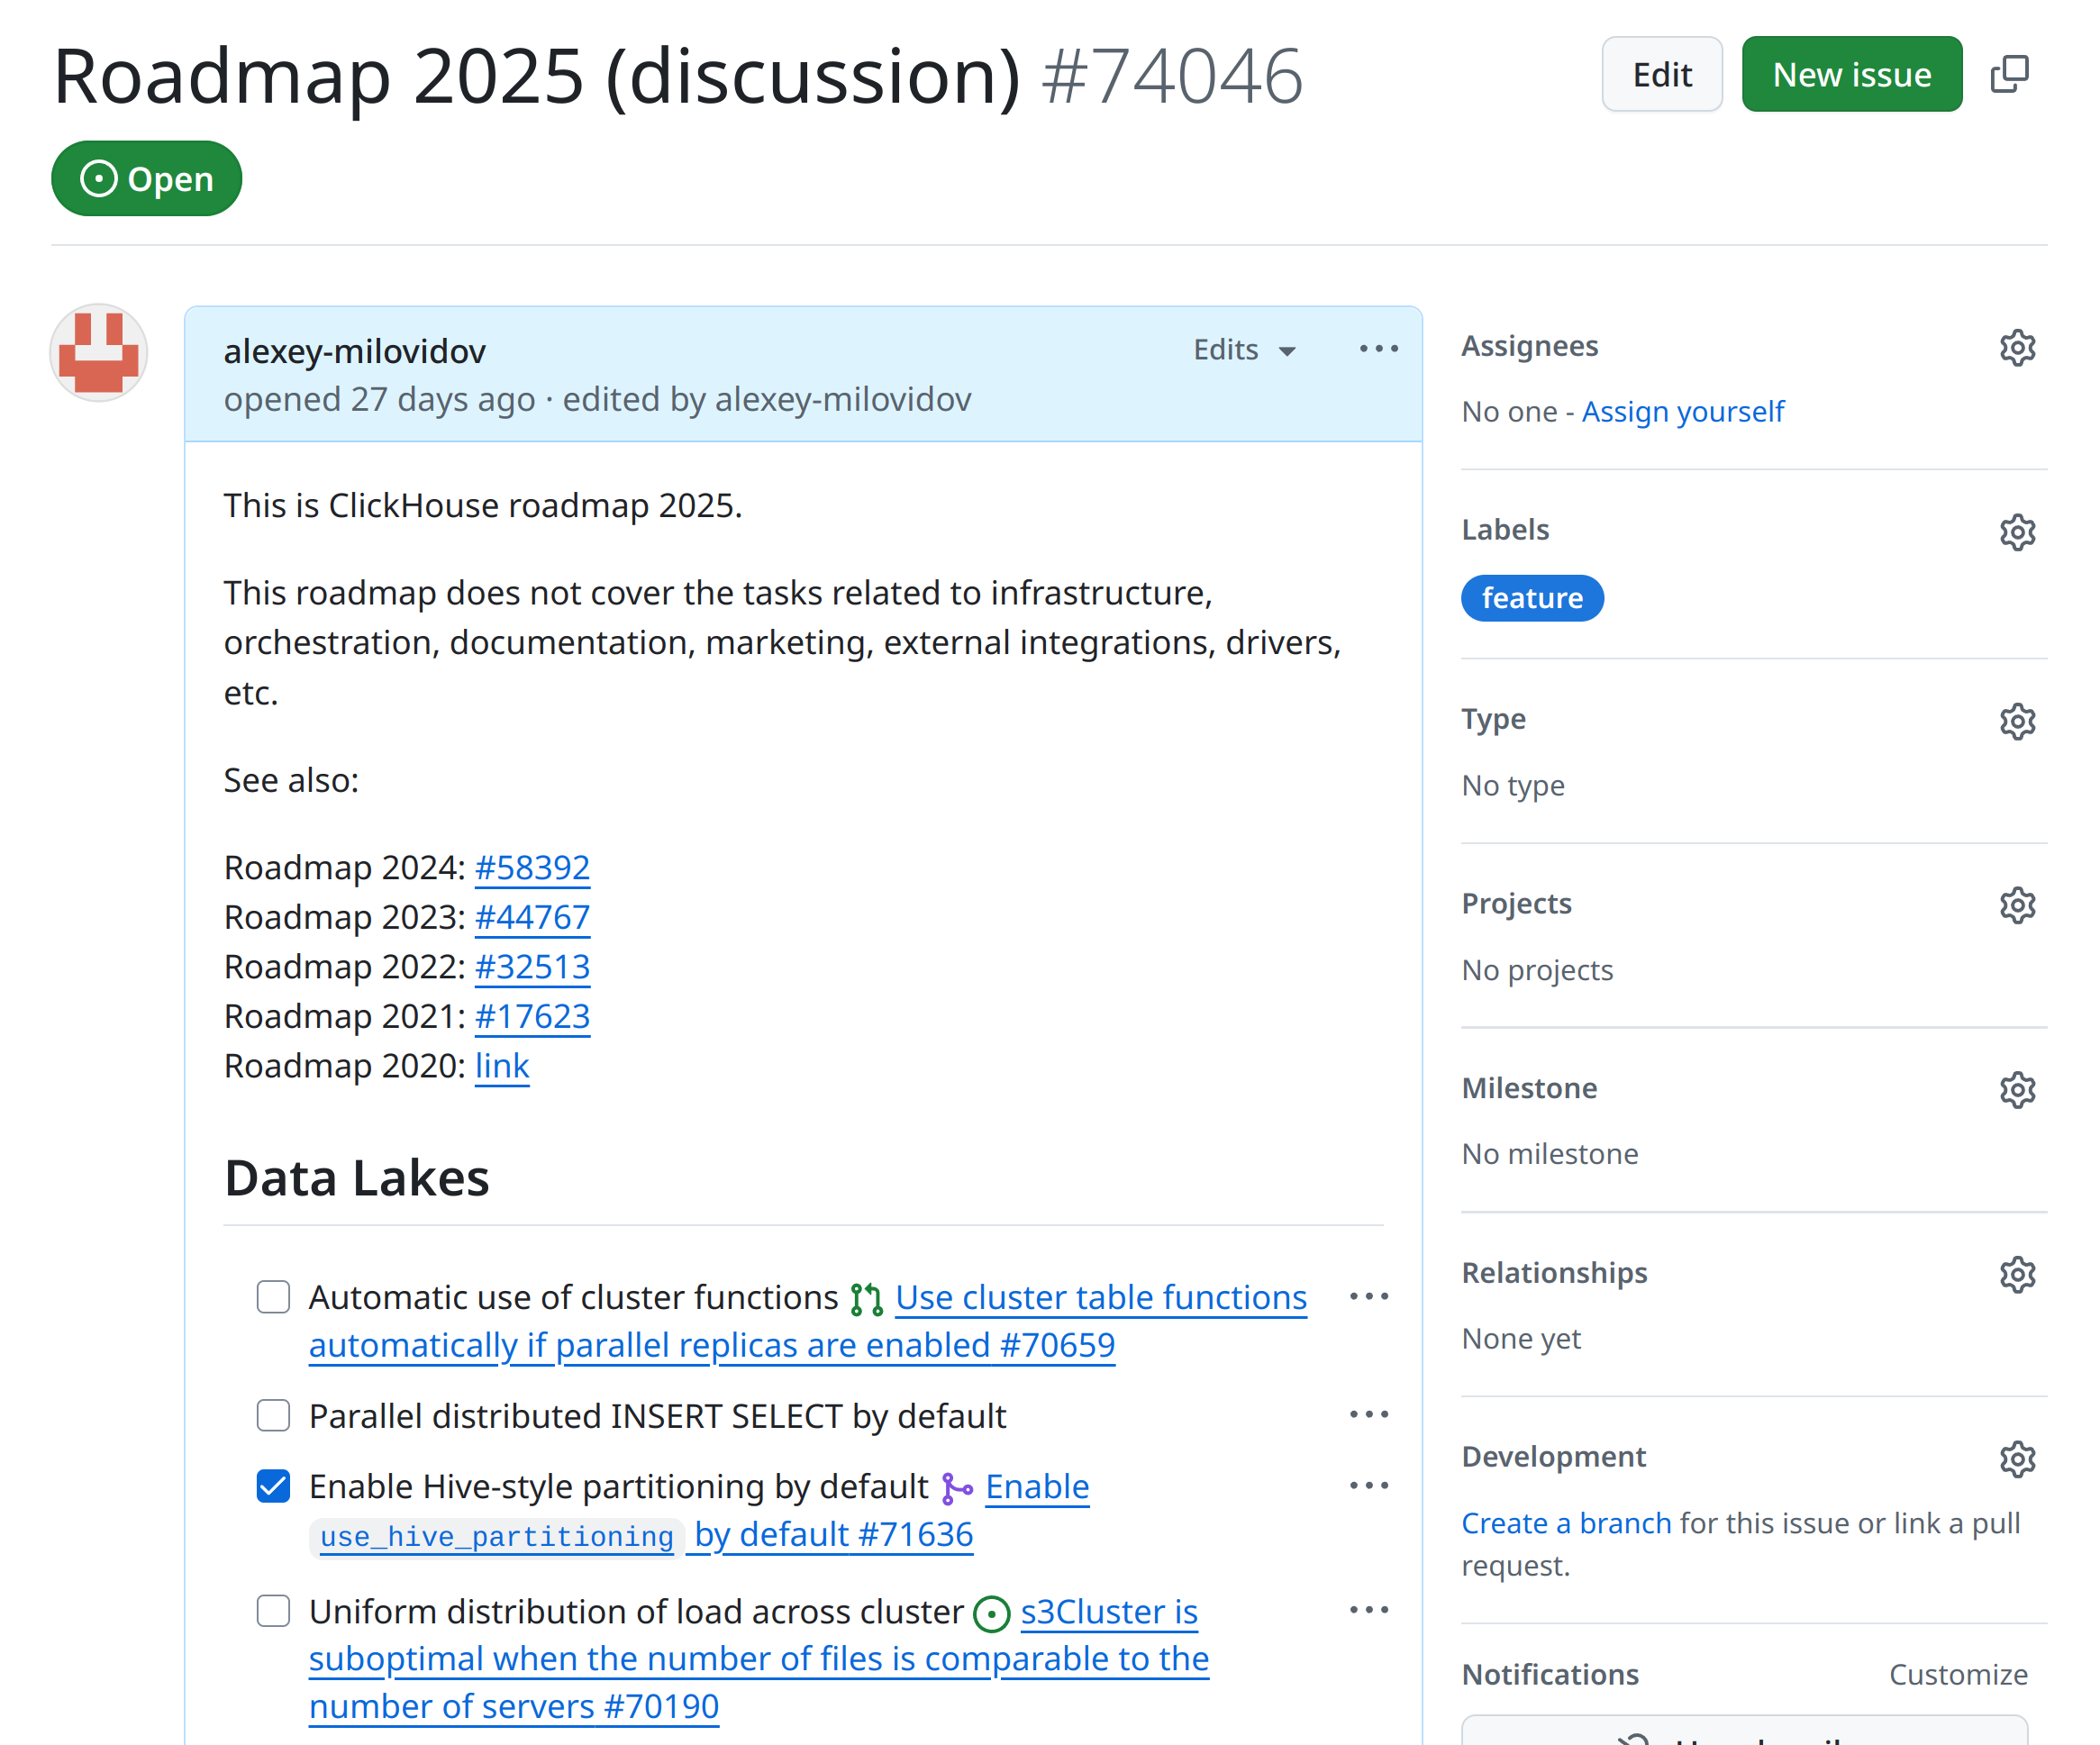
Task: Open options for Enable Hive-style partitioning item
Action: pos(1369,1486)
